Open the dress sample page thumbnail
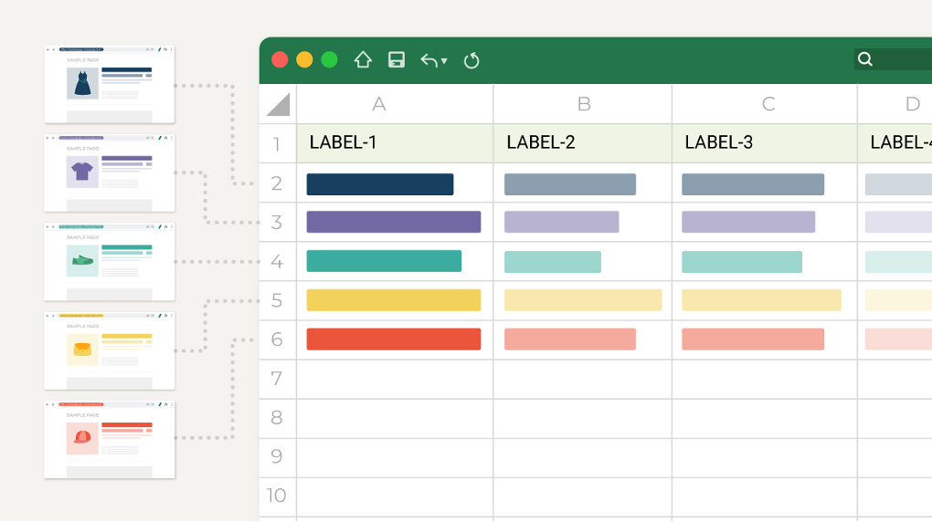The image size is (932, 522). point(110,84)
